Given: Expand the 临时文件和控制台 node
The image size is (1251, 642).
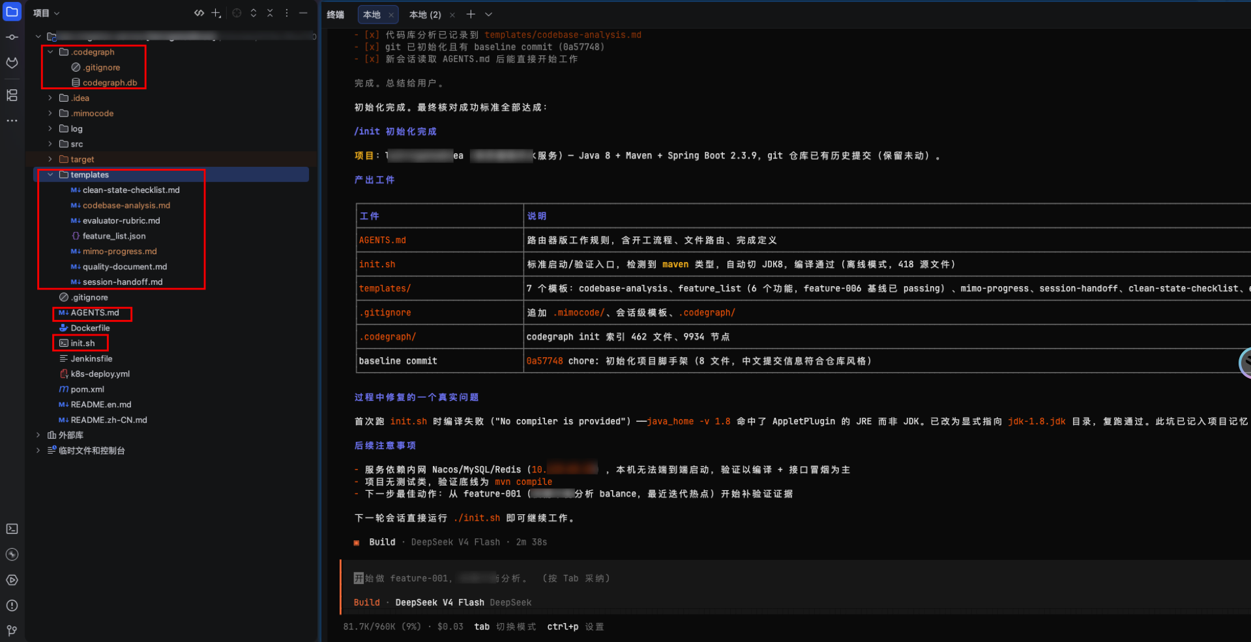Looking at the screenshot, I should pos(38,450).
